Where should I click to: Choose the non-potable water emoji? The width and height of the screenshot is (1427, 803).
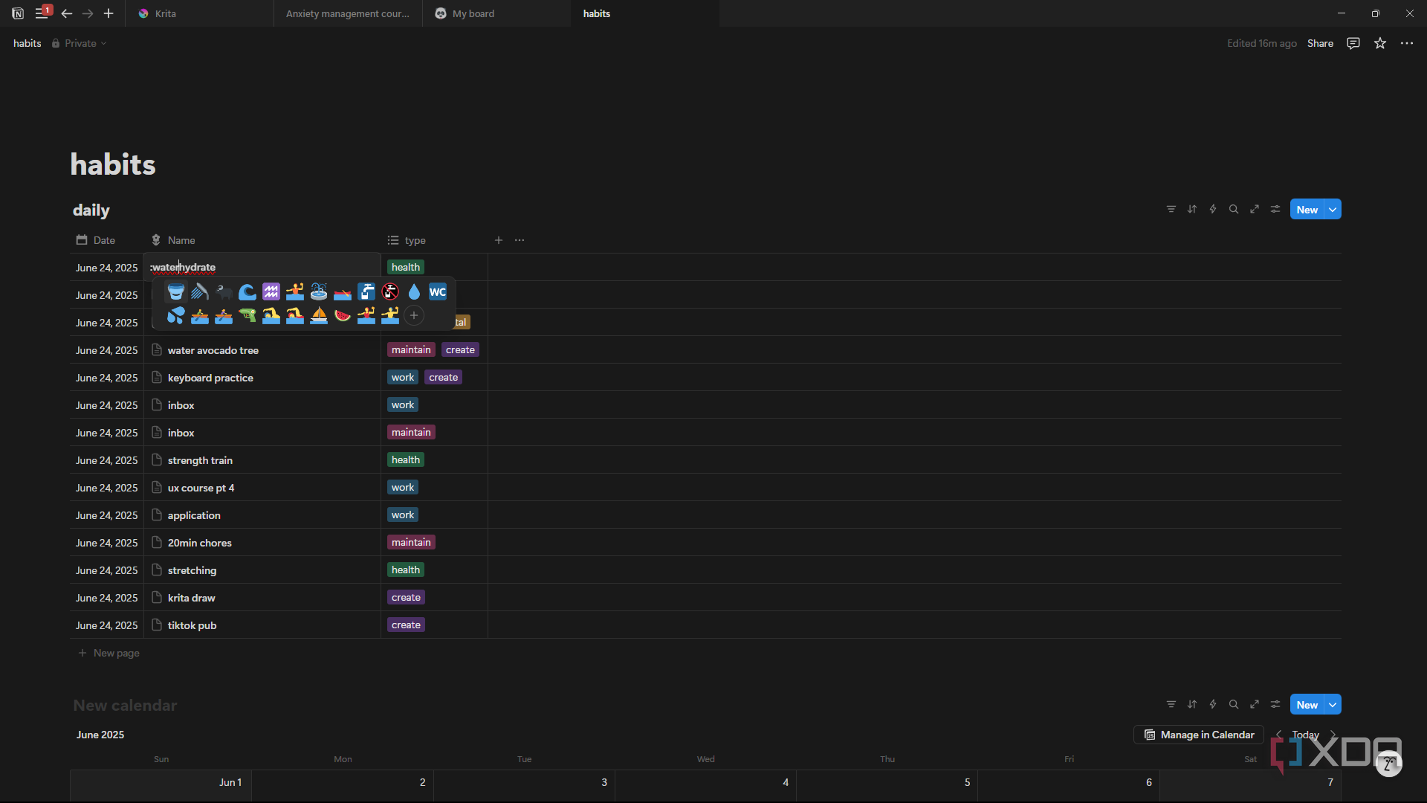pos(390,291)
